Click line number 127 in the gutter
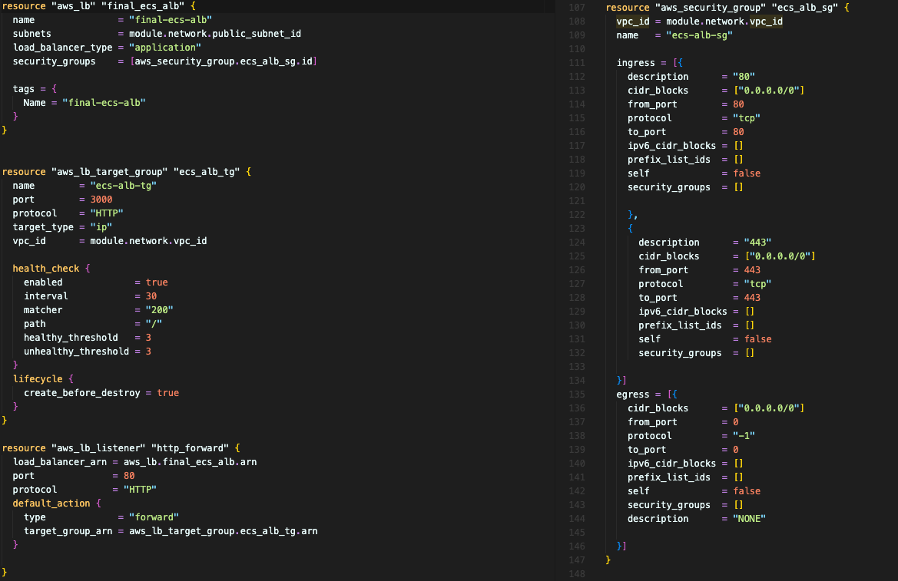 pos(577,284)
